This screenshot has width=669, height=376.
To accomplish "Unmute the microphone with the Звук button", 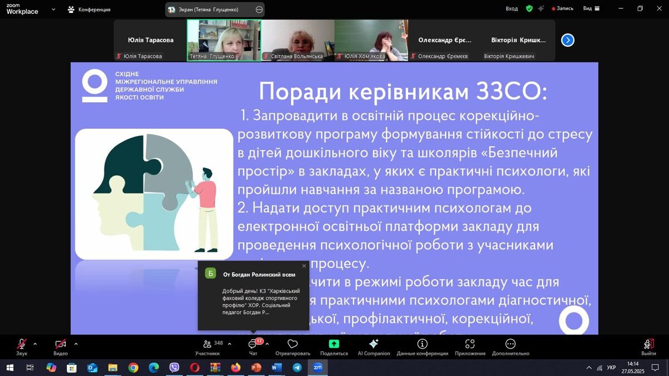I will [x=22, y=347].
